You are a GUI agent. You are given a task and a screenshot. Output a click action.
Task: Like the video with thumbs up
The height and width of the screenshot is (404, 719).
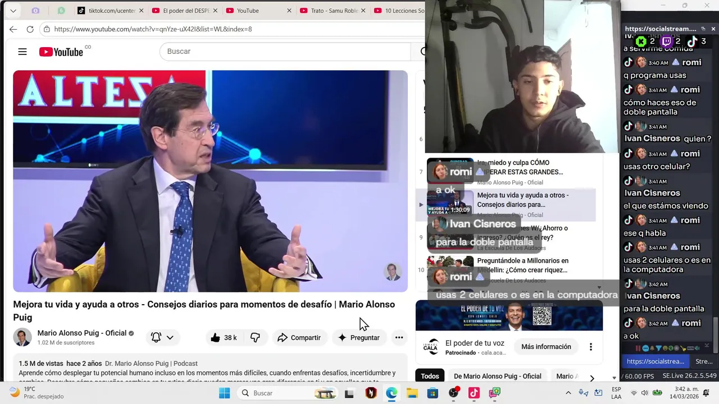(x=223, y=337)
